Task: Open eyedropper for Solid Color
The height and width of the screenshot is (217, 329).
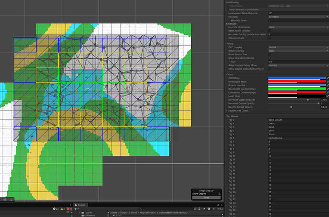Action: click(x=327, y=78)
